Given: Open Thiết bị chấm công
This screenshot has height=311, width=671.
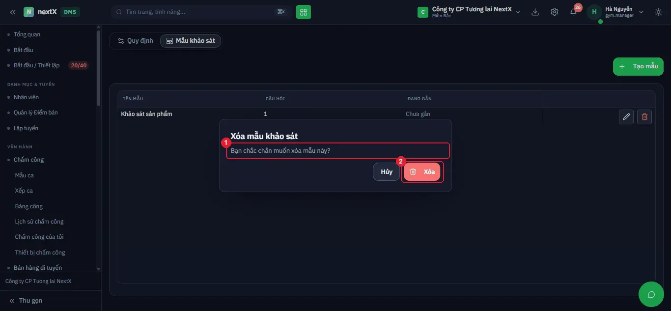Looking at the screenshot, I should pyautogui.click(x=40, y=253).
